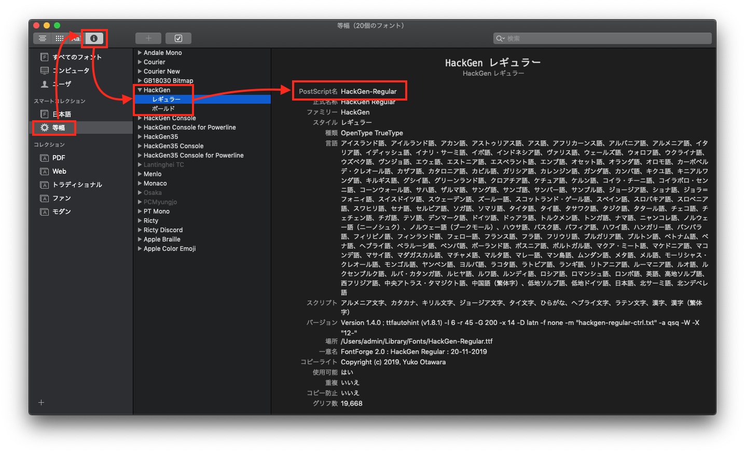Click the トラディショナル collection icon
The image size is (745, 453).
click(x=45, y=185)
